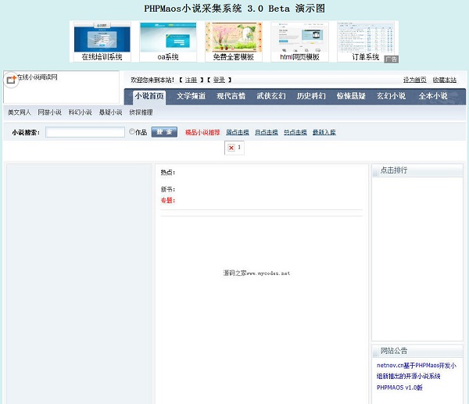The height and width of the screenshot is (404, 469).
Task: Open the 文学频道 nav tab
Action: pos(191,96)
